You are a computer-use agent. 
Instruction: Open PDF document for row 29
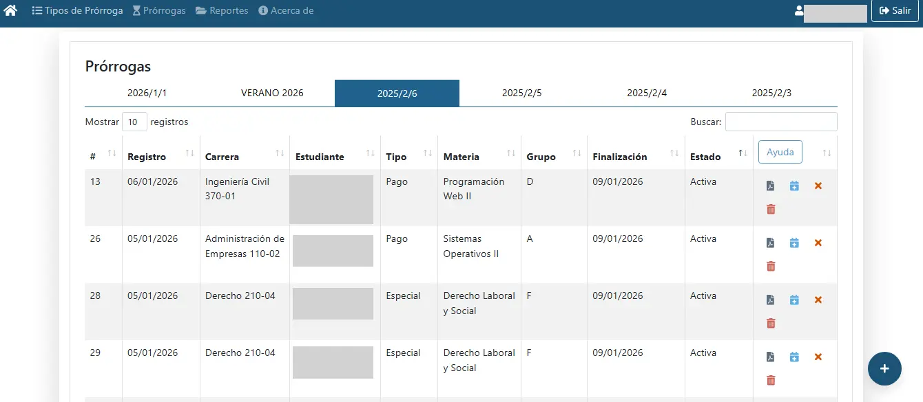coord(771,357)
